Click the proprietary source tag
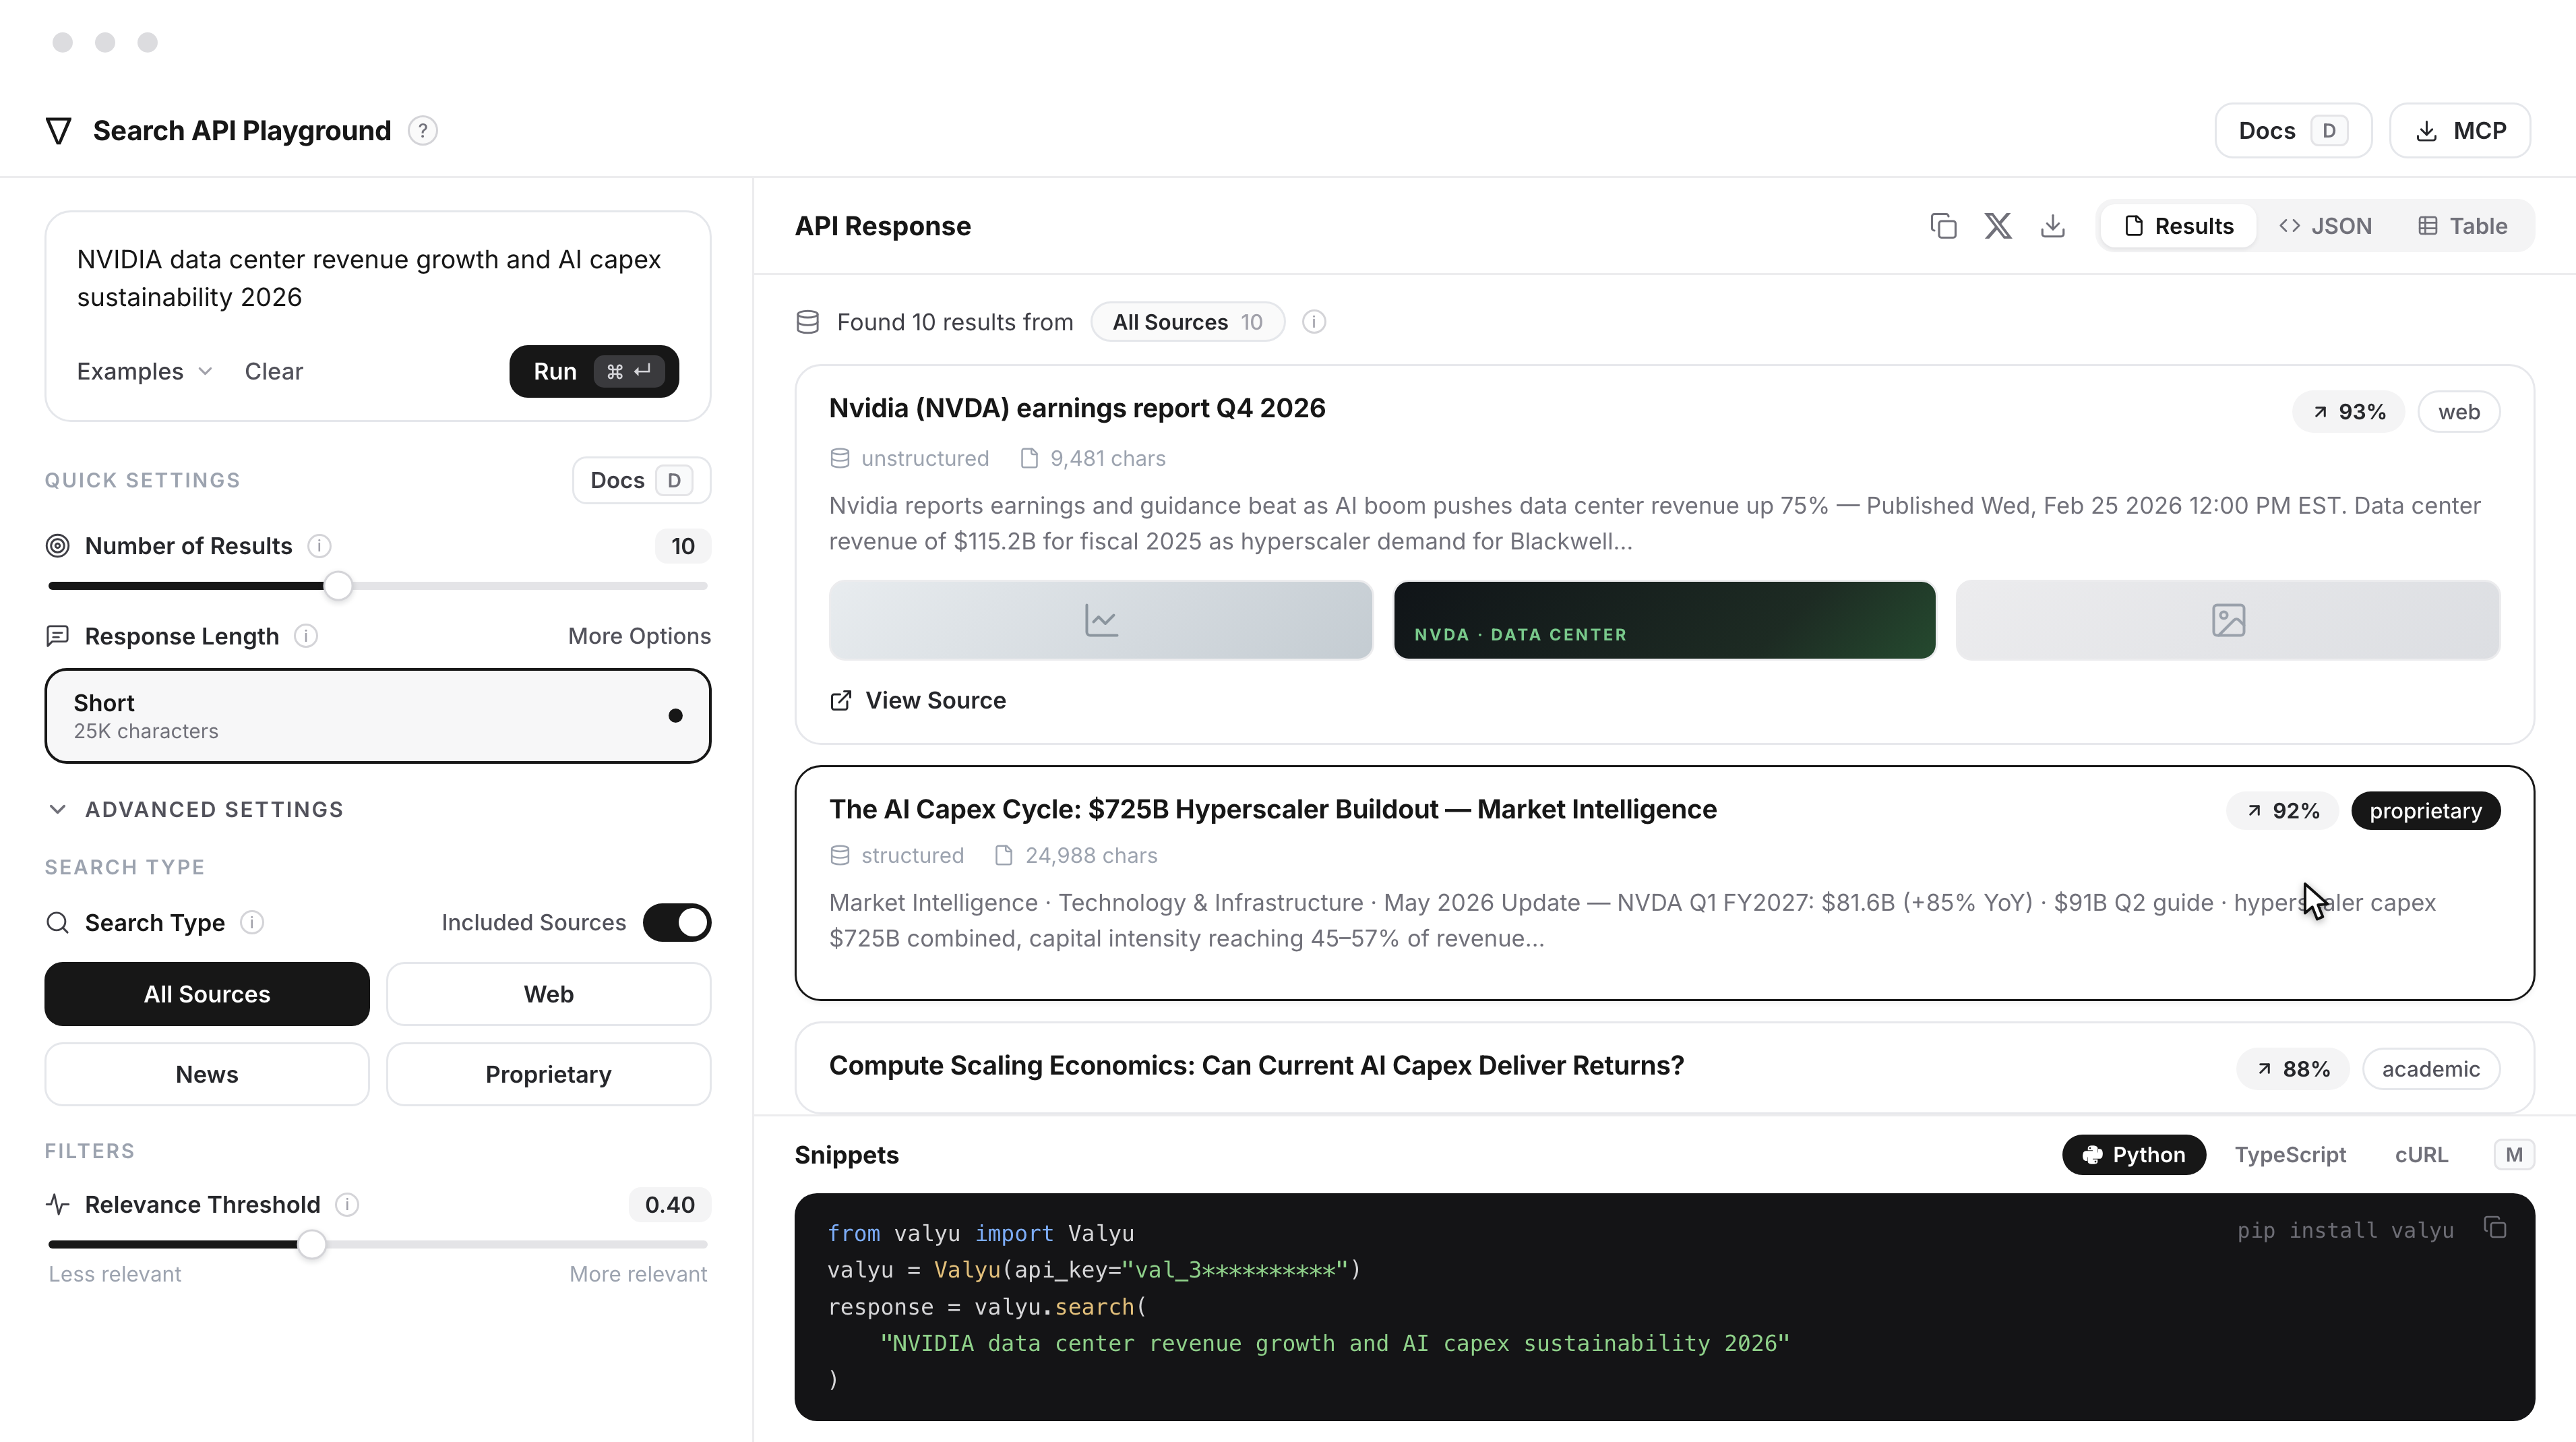Viewport: 2576px width, 1442px height. 2425,811
